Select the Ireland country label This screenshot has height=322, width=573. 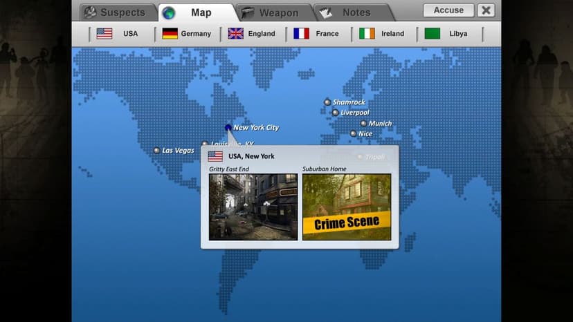tap(393, 34)
